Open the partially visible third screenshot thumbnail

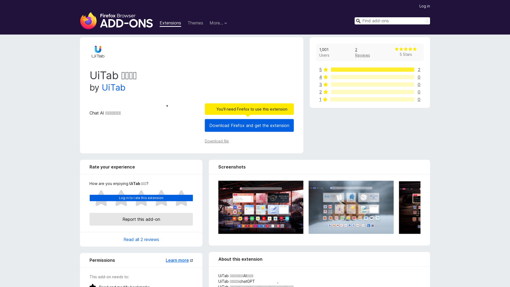(410, 207)
